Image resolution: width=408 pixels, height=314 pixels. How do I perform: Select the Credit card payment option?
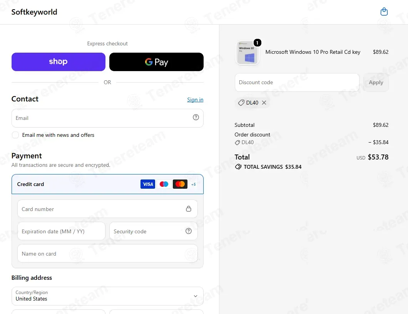(107, 184)
